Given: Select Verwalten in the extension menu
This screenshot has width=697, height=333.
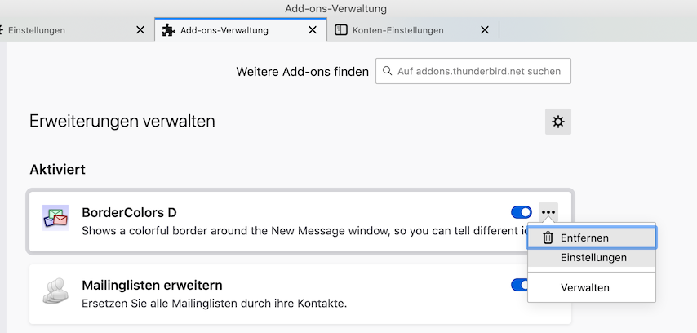Looking at the screenshot, I should coord(584,287).
